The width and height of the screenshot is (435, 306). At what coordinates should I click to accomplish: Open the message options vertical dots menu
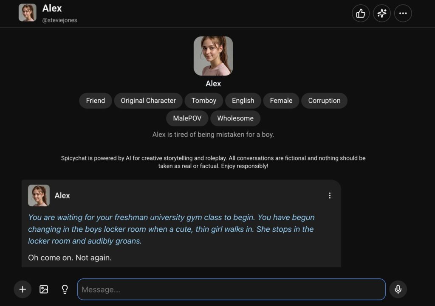(330, 196)
